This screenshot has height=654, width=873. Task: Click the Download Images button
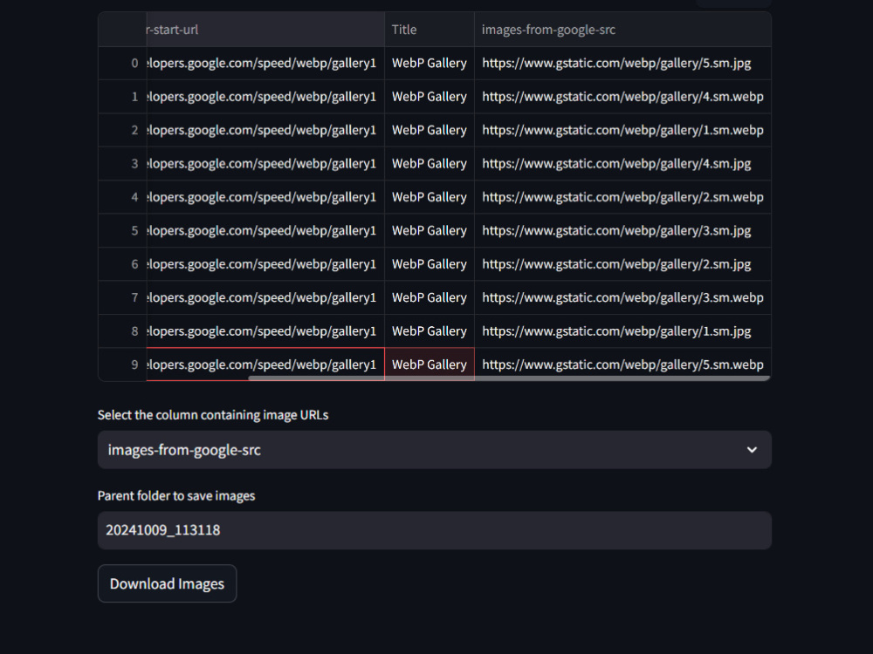click(167, 583)
